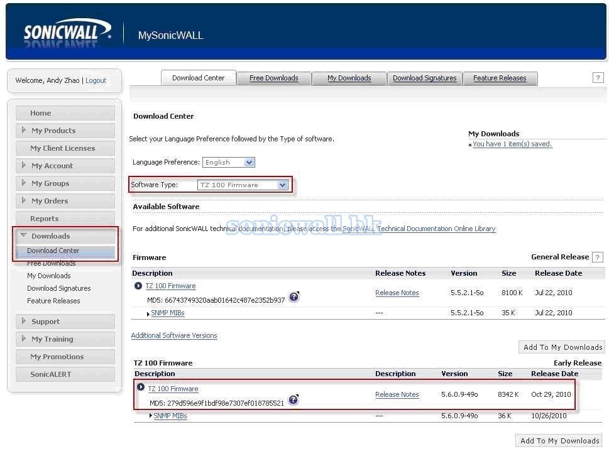
Task: Click release date Oct 29, 2010
Action: click(x=551, y=394)
